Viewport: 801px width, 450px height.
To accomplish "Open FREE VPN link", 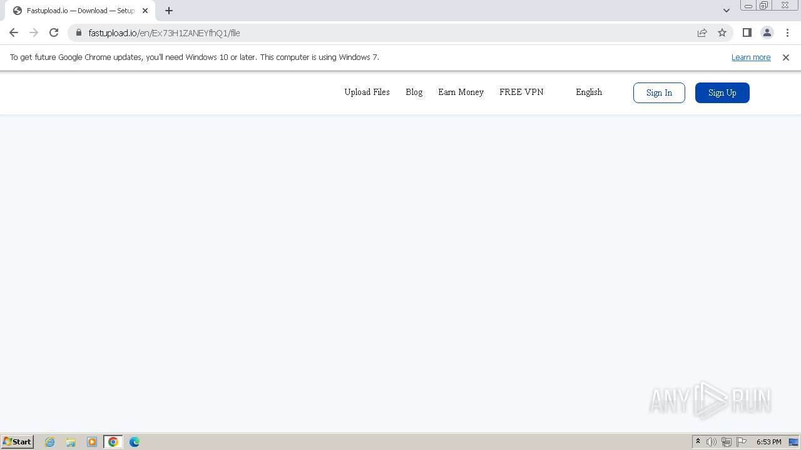I will point(521,92).
